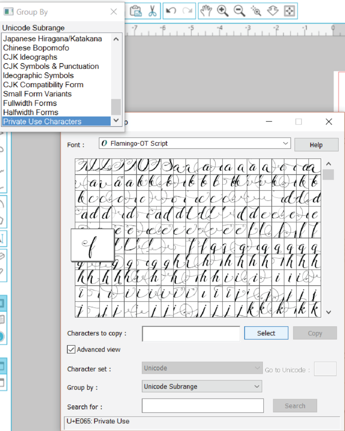Close the Group By panel
Image resolution: width=345 pixels, height=431 pixels.
[114, 11]
